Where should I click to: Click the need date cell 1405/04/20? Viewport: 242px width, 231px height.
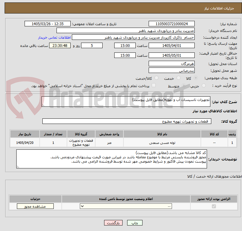(x=25, y=143)
